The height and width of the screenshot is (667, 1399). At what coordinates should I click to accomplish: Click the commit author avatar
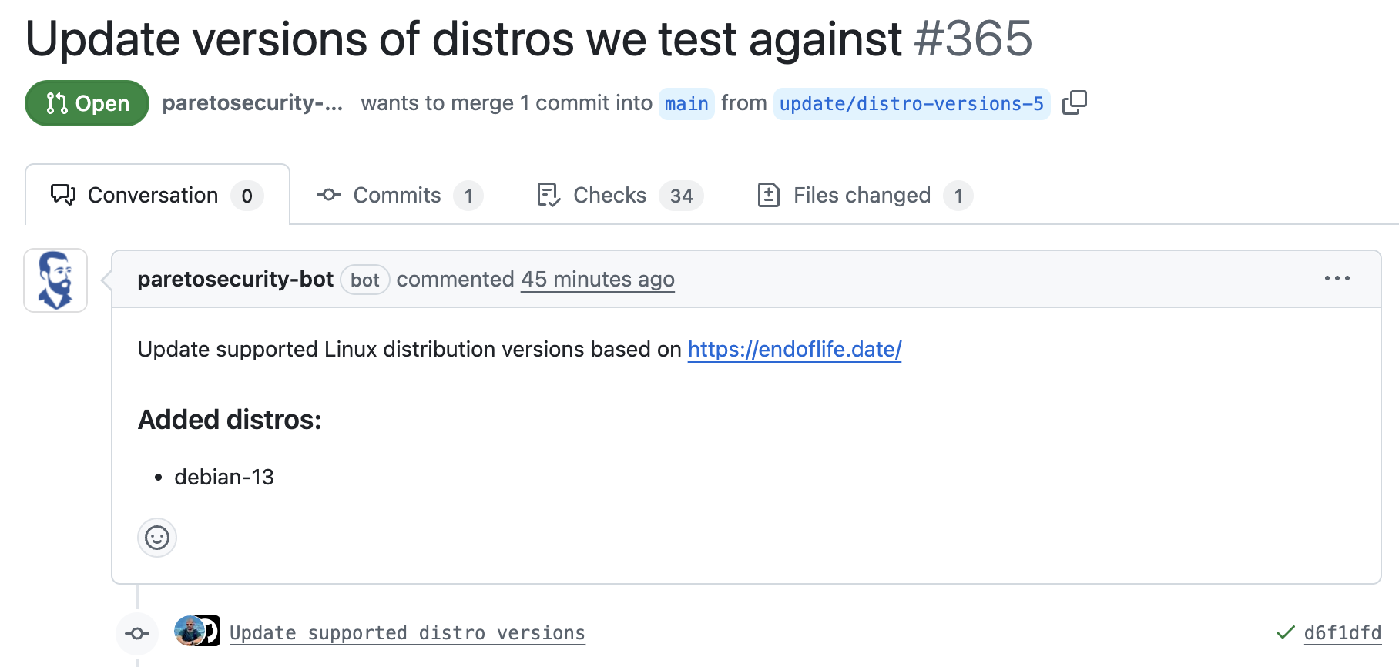pyautogui.click(x=190, y=632)
